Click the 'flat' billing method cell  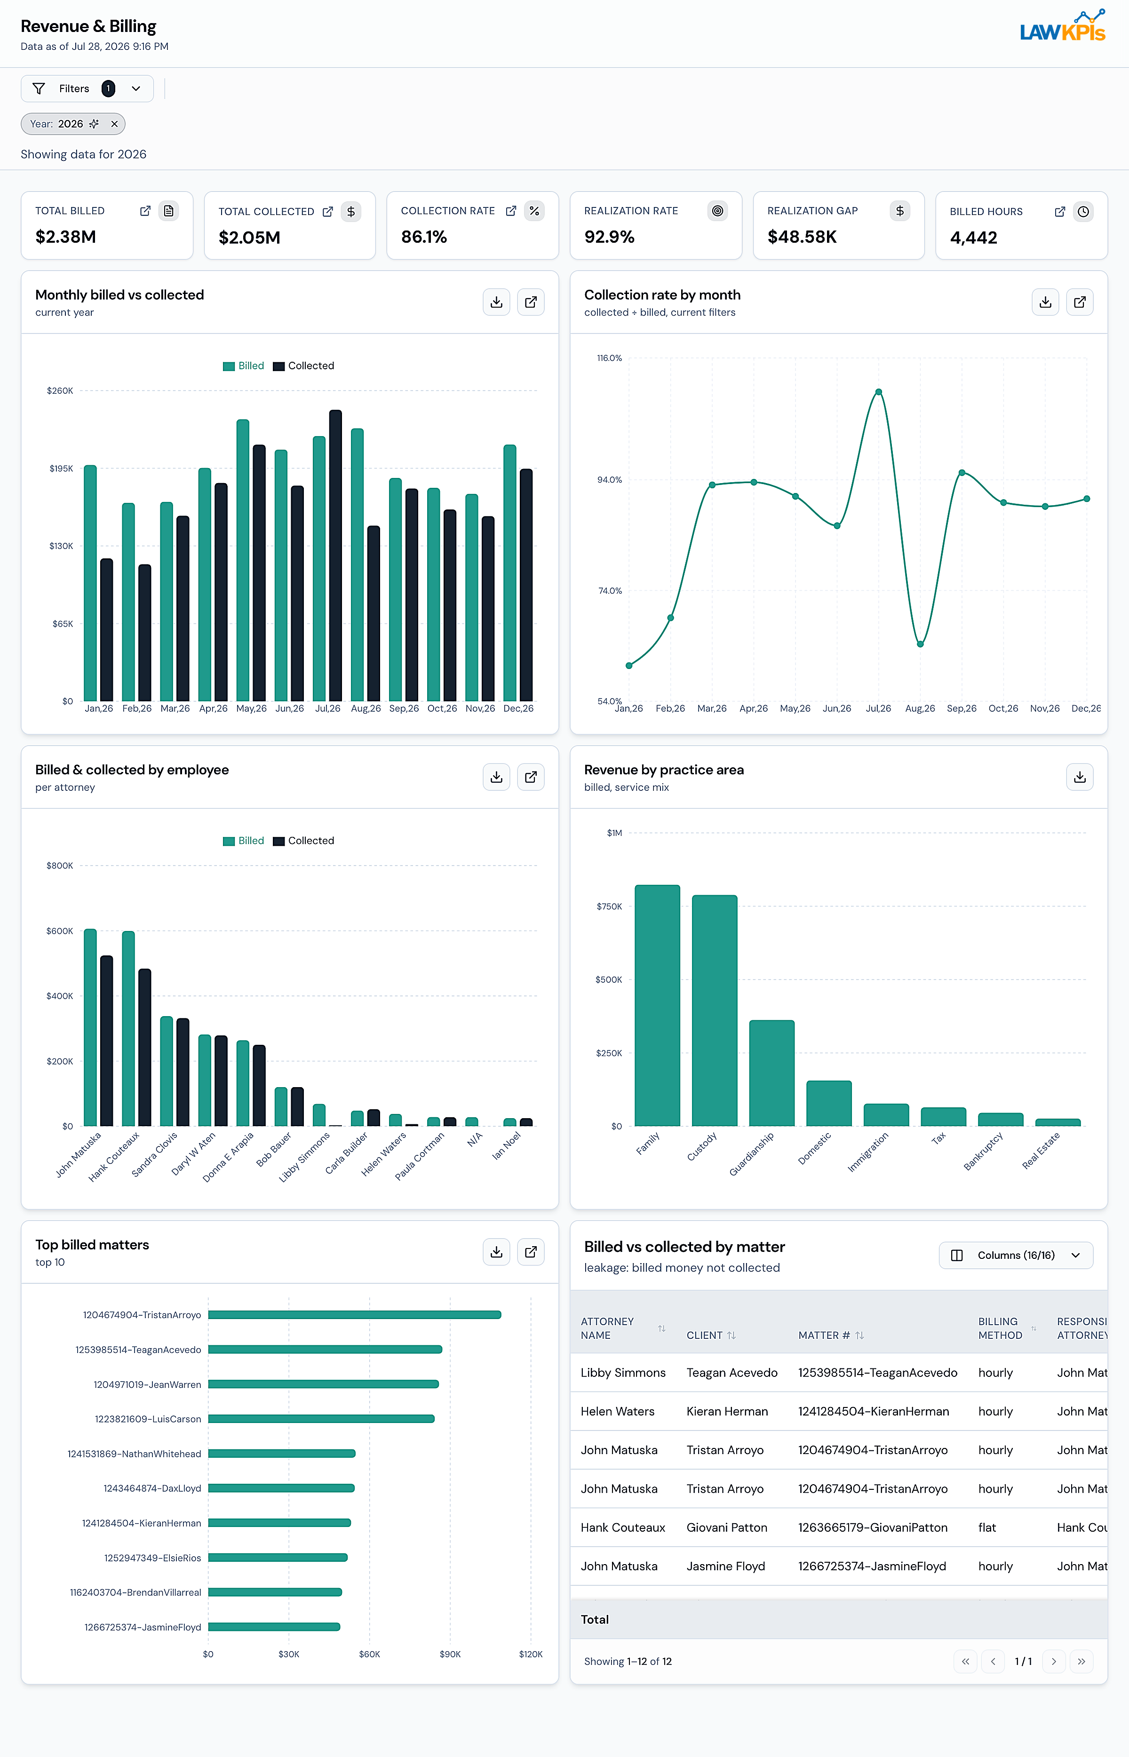(987, 1527)
